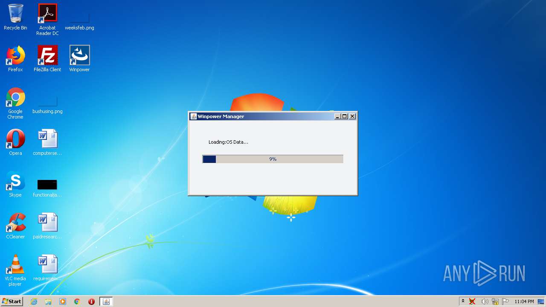Select the computerse... Word document
Image resolution: width=546 pixels, height=307 pixels.
(x=47, y=142)
